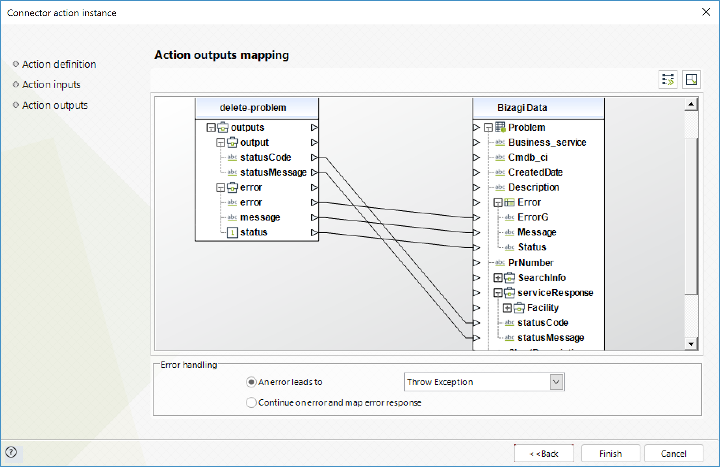Select ErrorG attribute in Bizagi Data
Screen dimensions: 720x467
pos(533,217)
